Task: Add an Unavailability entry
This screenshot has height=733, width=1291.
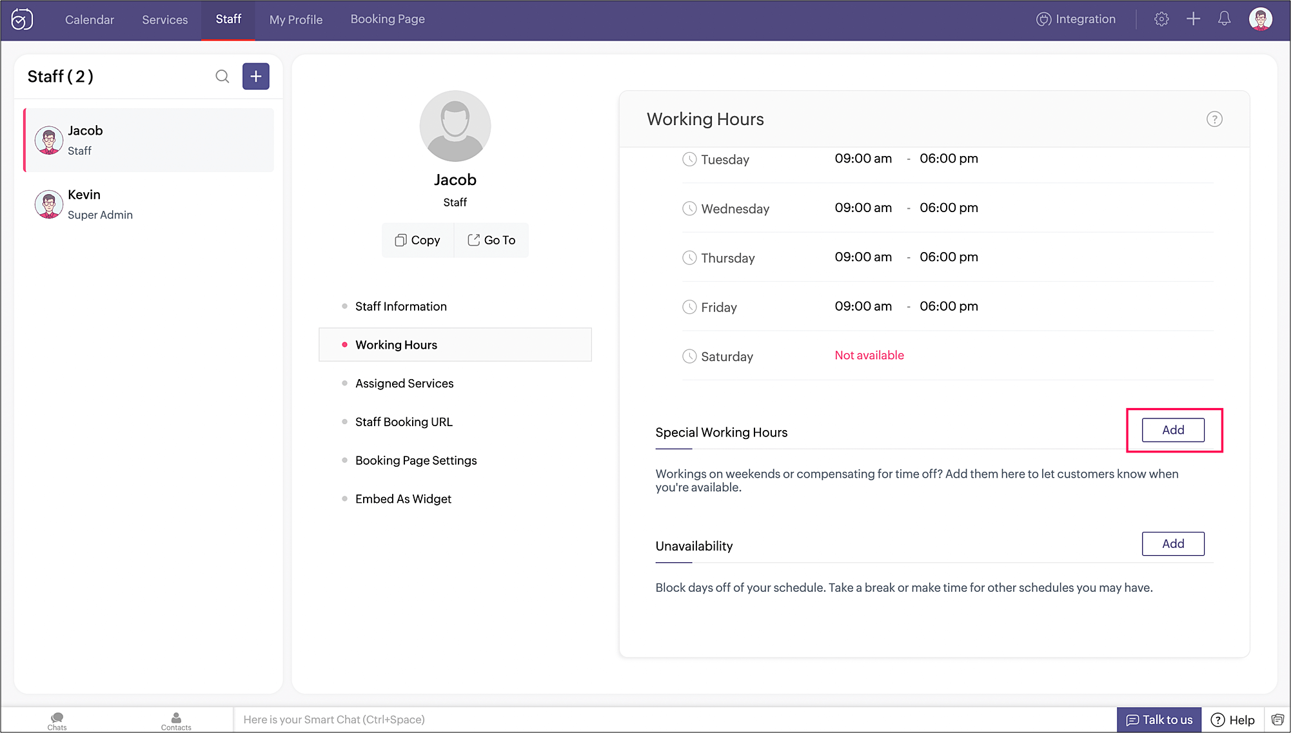Action: click(x=1173, y=544)
